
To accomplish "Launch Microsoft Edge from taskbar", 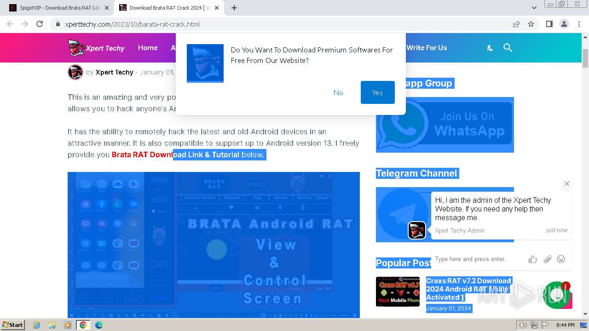I will pos(99,325).
